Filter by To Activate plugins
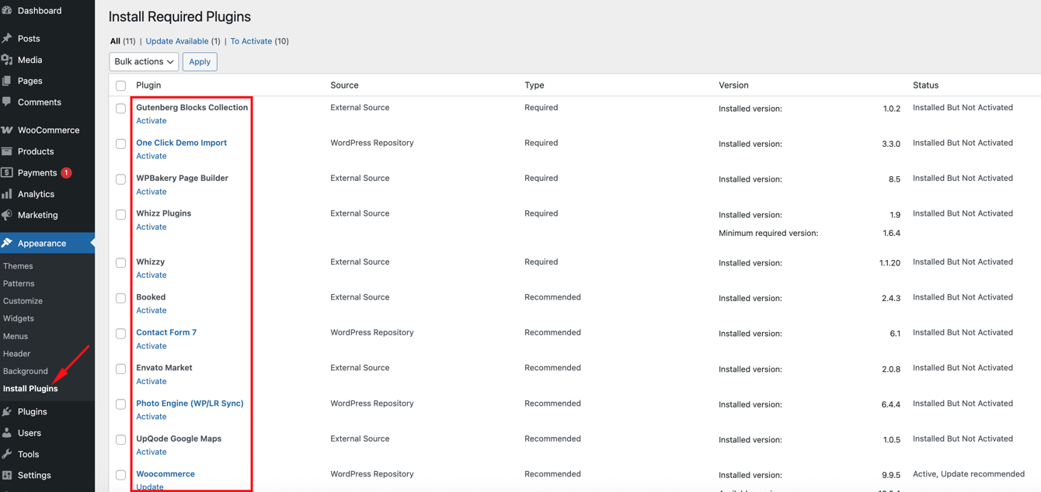This screenshot has width=1041, height=492. pyautogui.click(x=251, y=41)
